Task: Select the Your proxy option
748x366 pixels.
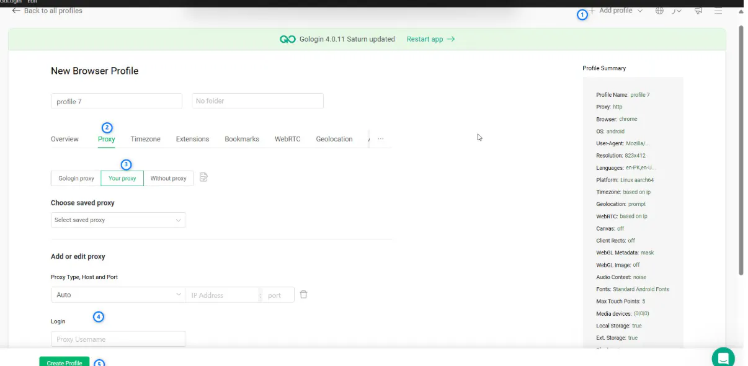Action: (122, 178)
